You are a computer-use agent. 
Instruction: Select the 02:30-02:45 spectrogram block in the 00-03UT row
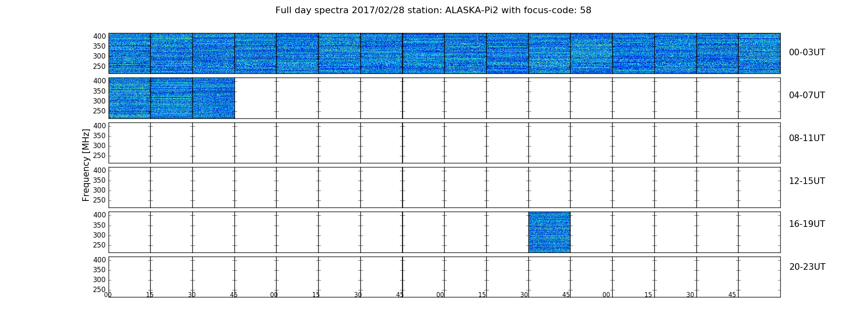(549, 53)
